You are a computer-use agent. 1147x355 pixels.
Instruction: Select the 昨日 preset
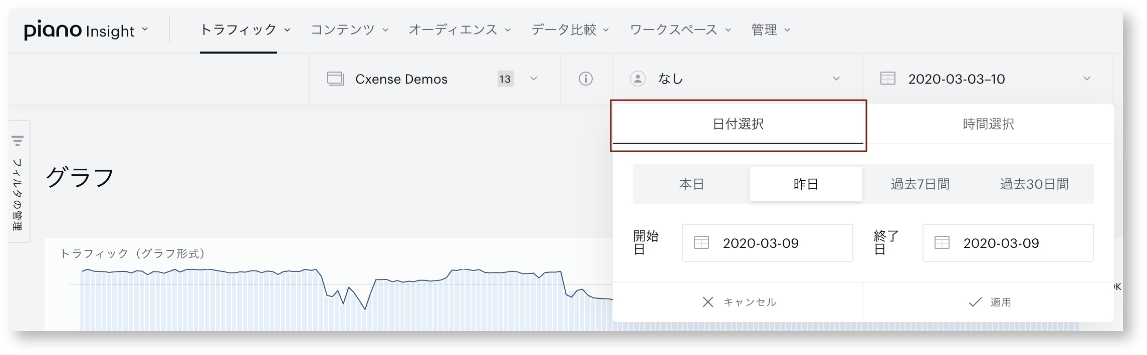tap(806, 184)
